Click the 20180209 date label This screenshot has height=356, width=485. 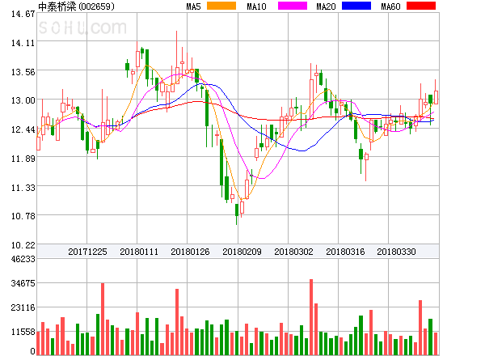coord(242,252)
